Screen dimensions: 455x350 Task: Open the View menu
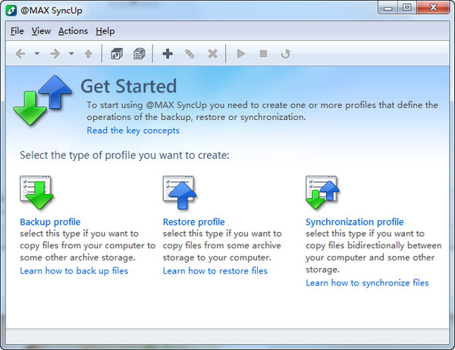[x=41, y=31]
